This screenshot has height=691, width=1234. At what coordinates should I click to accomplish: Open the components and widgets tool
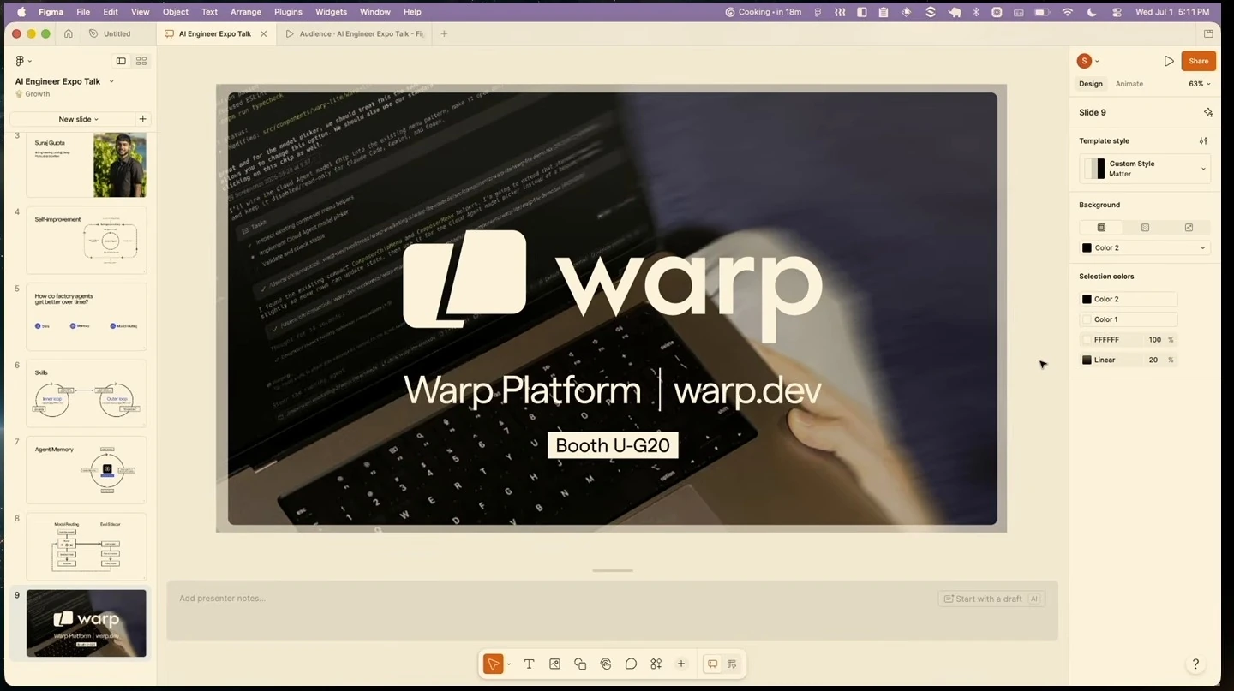pos(656,664)
